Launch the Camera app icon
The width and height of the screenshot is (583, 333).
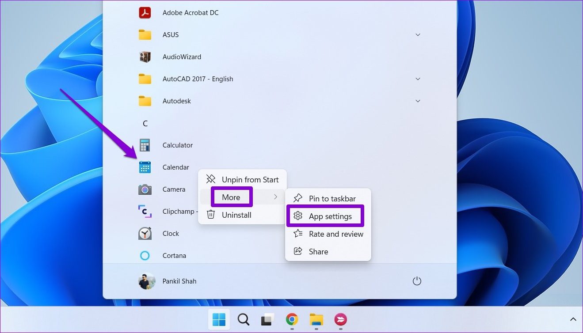[145, 189]
